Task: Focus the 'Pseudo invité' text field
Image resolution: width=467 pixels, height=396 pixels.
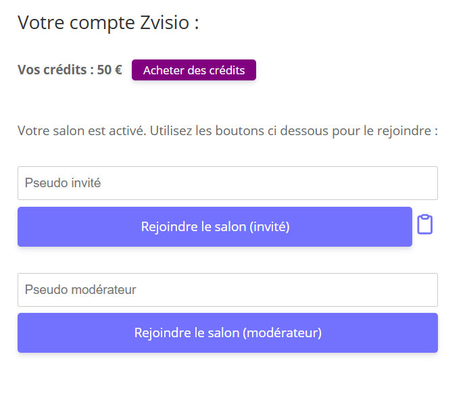Action: click(x=227, y=183)
